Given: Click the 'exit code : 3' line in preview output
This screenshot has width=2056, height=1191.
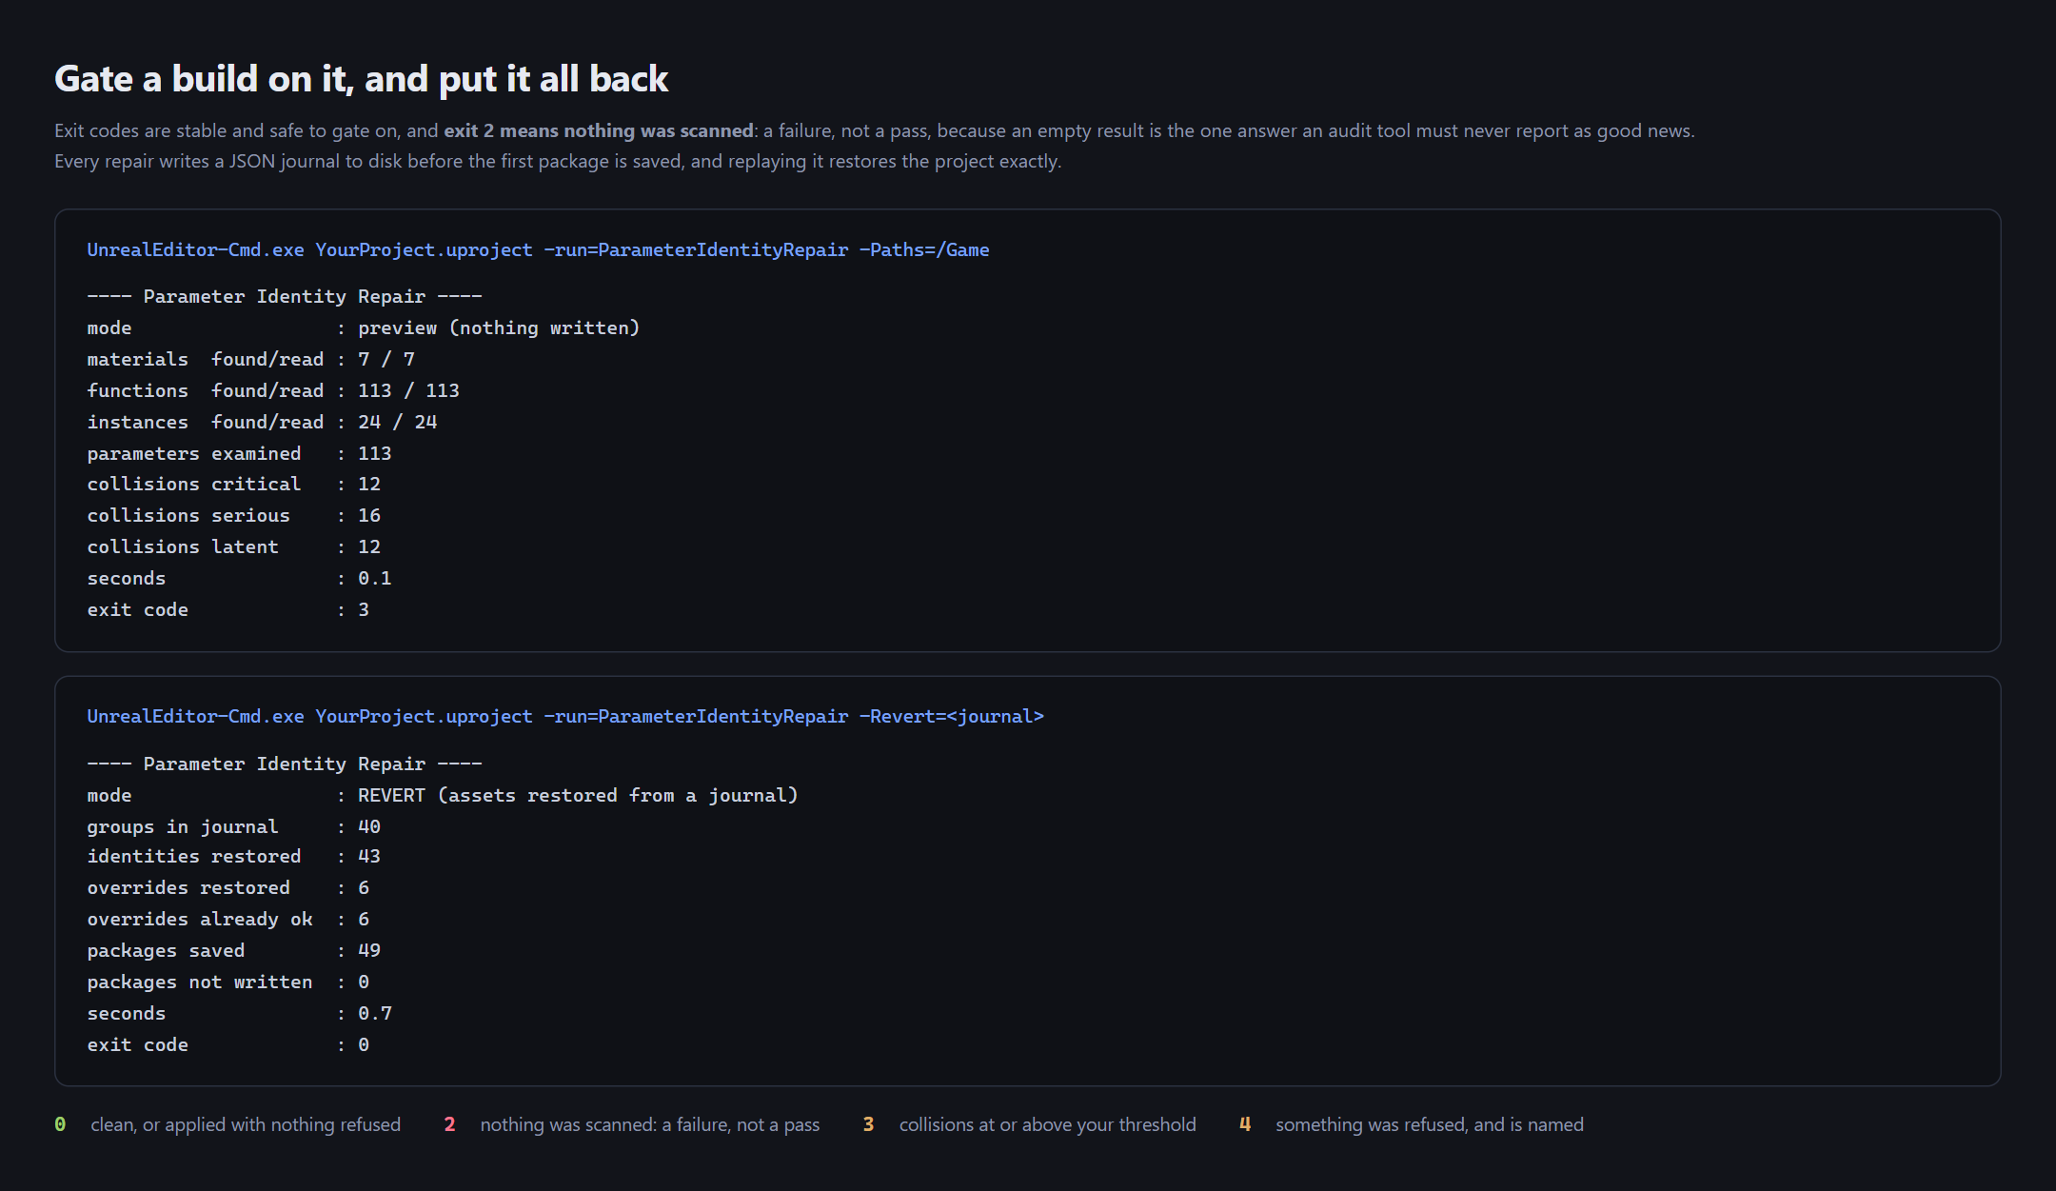Looking at the screenshot, I should point(228,609).
